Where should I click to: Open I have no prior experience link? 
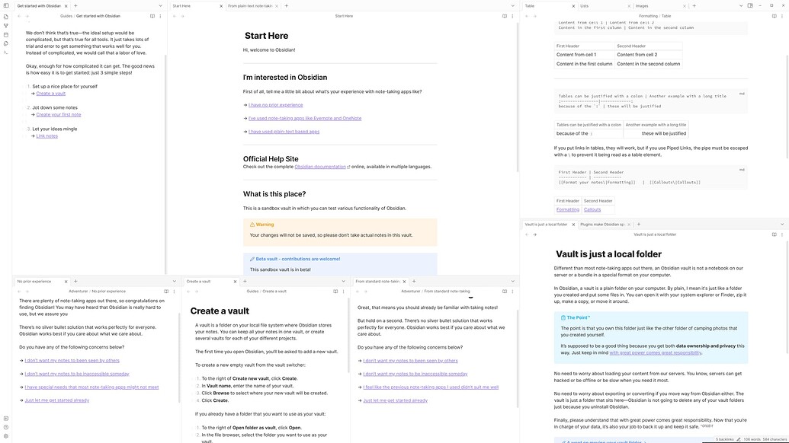pos(276,105)
